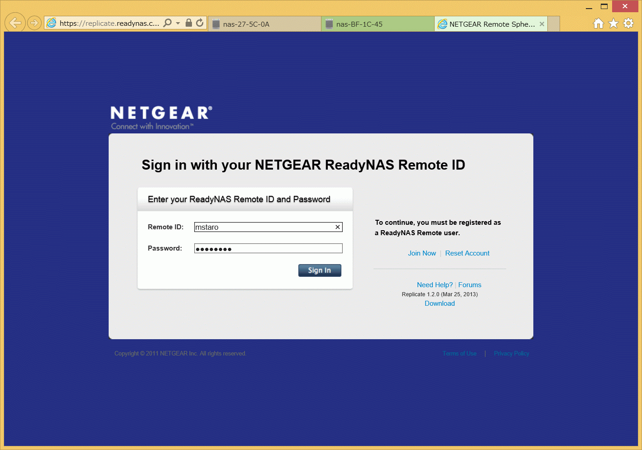The image size is (642, 450).
Task: Click into the Remote ID text field
Action: coord(263,227)
